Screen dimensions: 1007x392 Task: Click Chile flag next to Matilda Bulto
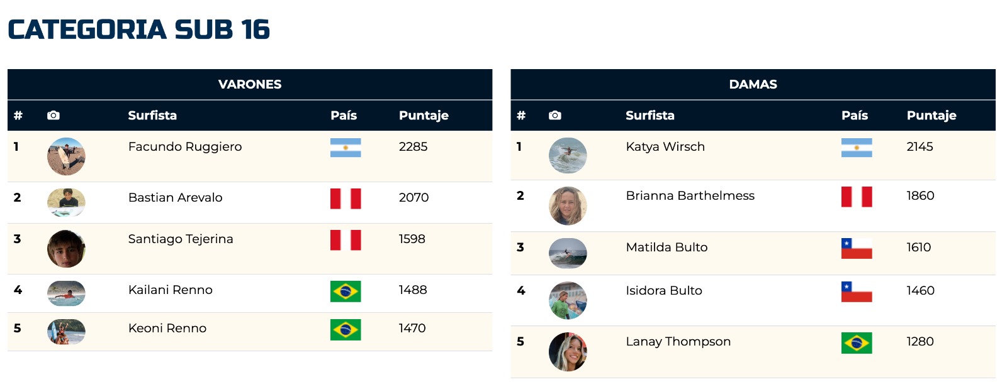click(857, 249)
